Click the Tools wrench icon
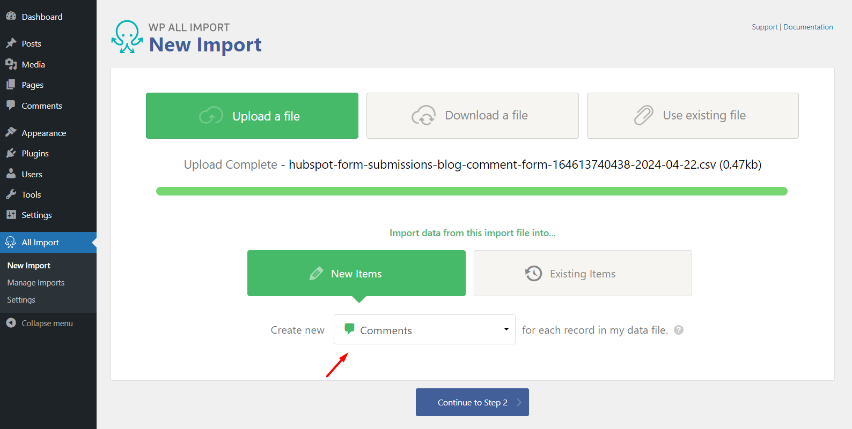852x429 pixels. click(x=11, y=194)
